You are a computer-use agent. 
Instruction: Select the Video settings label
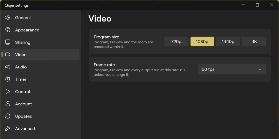pyautogui.click(x=21, y=55)
